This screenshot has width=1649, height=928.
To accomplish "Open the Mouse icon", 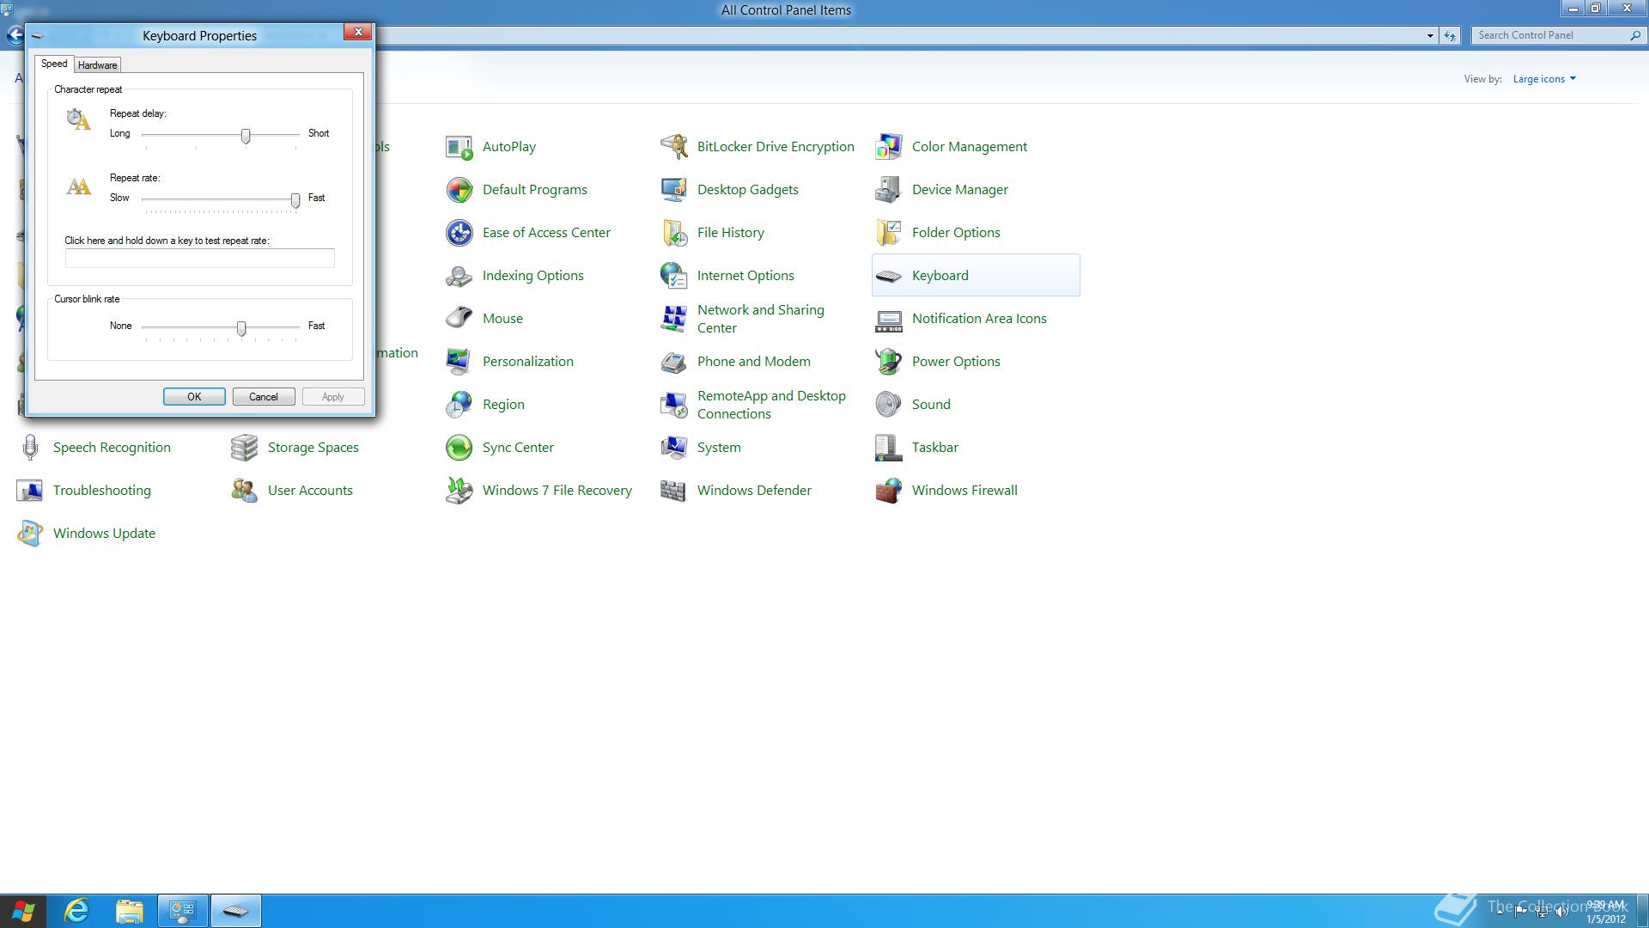I will tap(459, 319).
